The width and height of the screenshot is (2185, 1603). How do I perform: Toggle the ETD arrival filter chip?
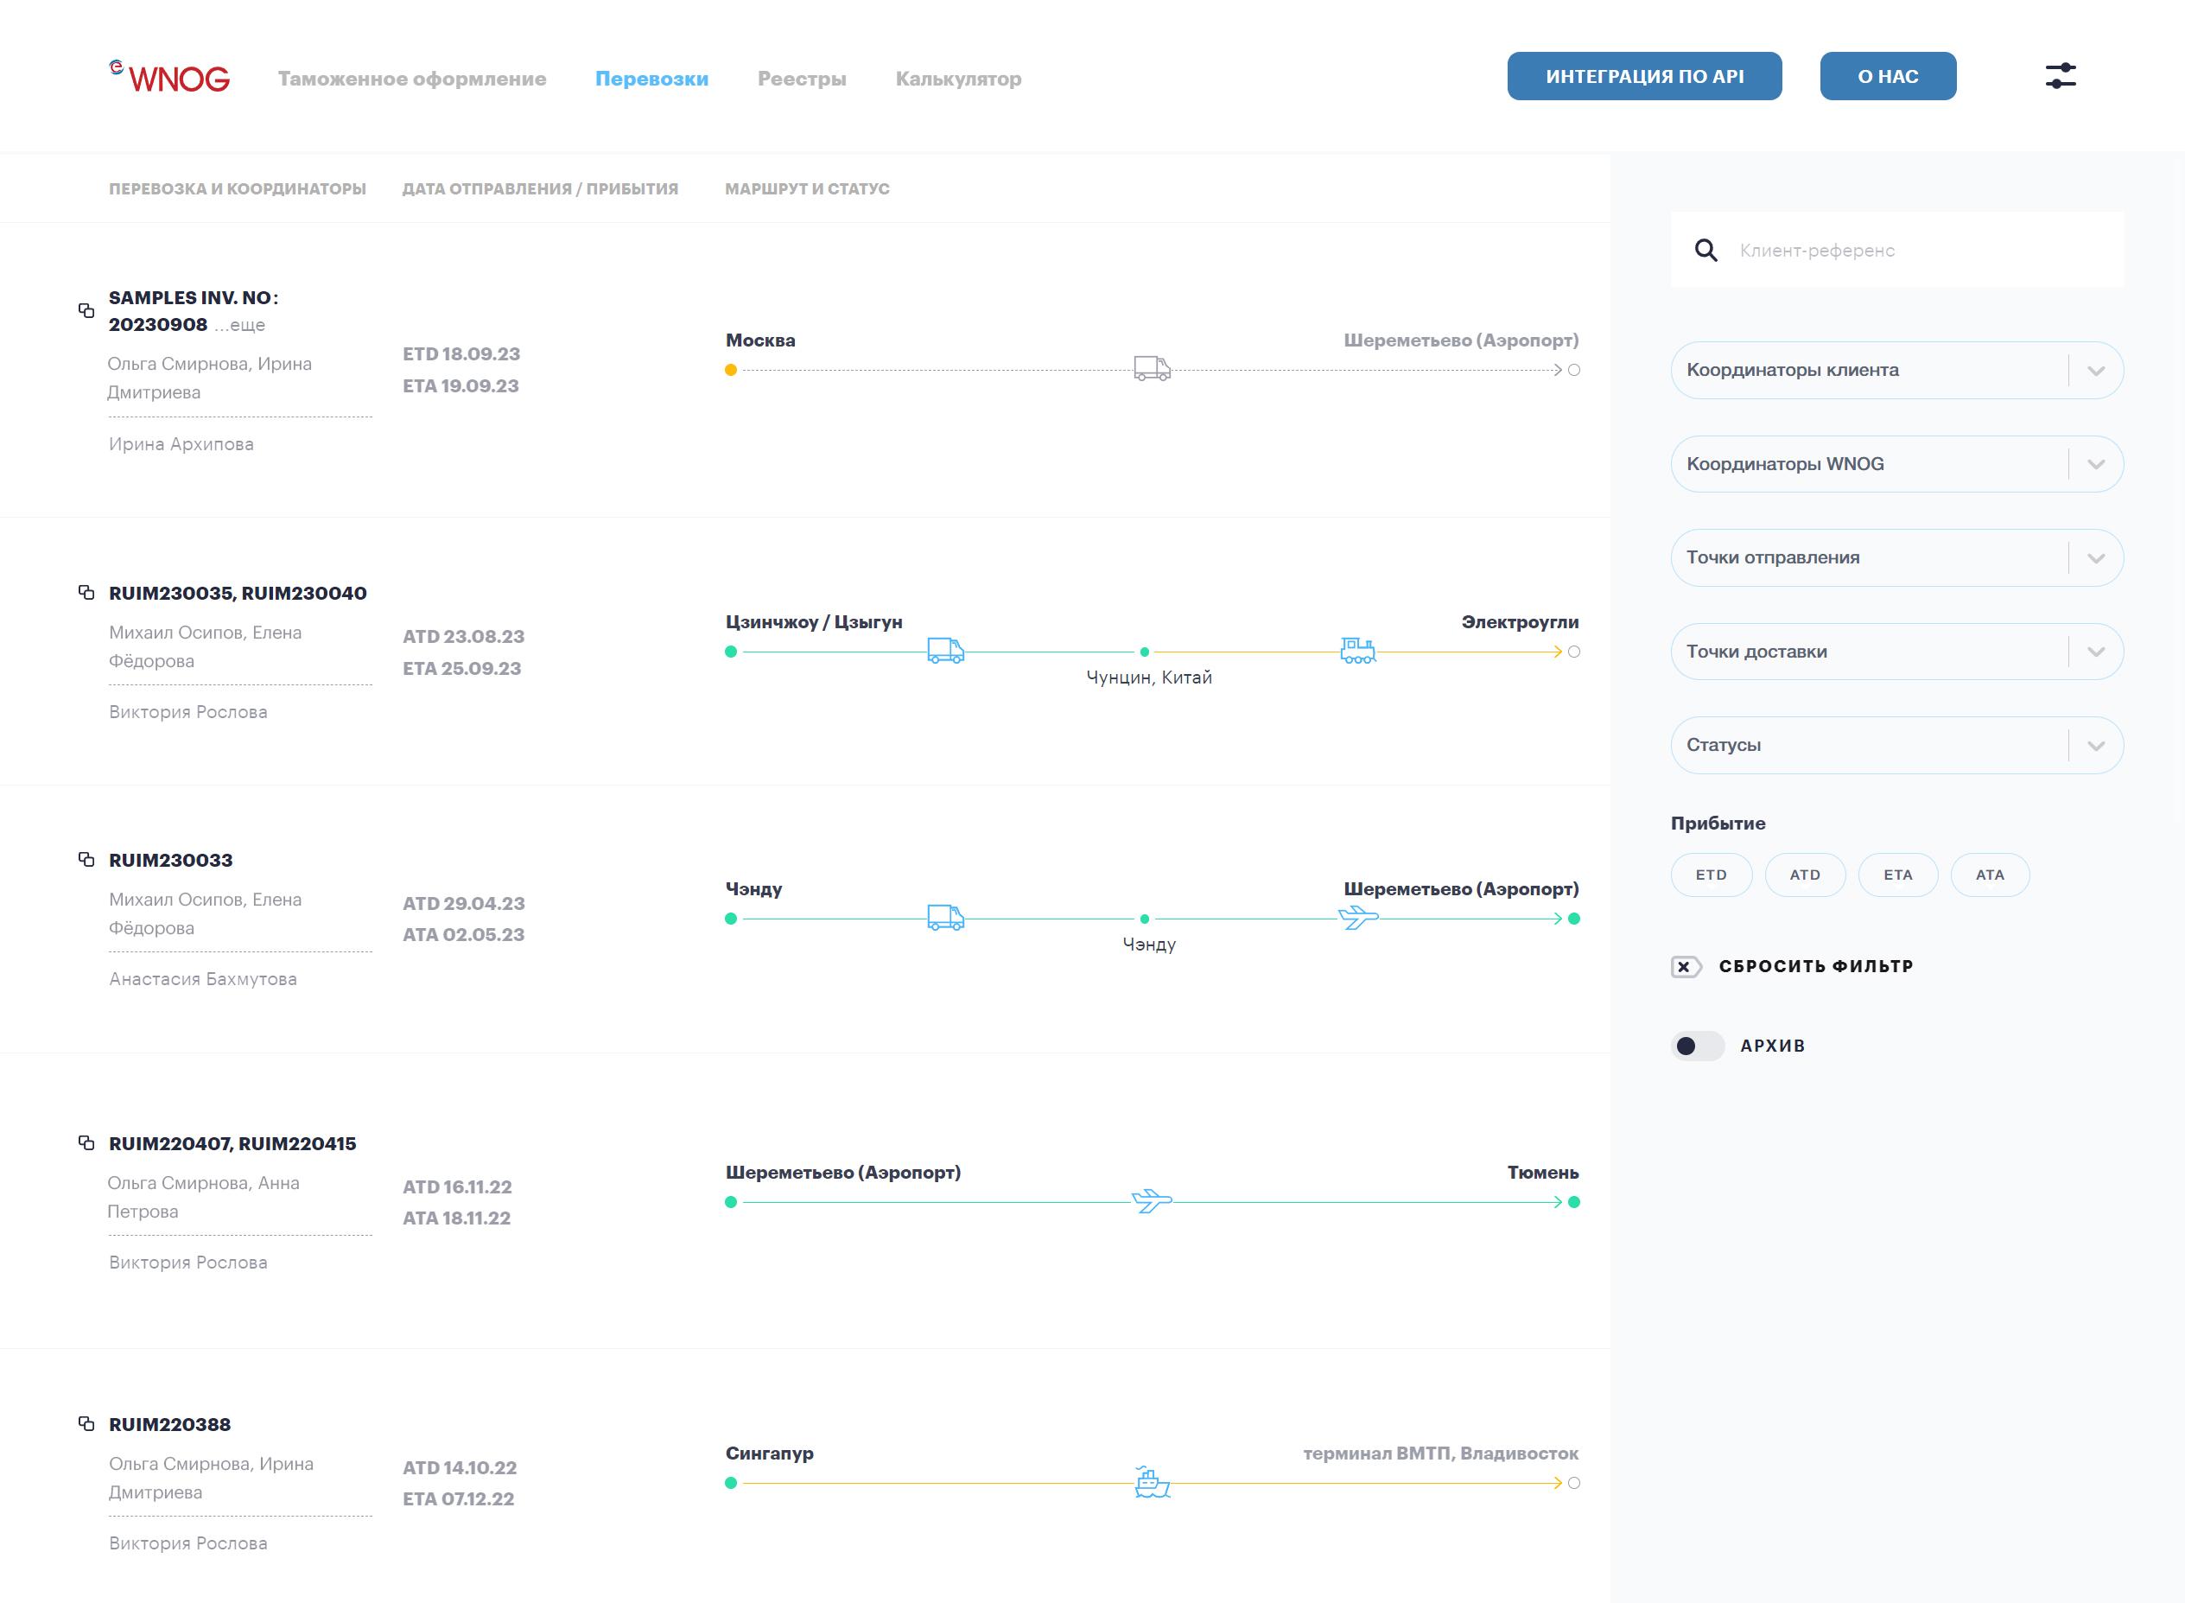tap(1711, 875)
